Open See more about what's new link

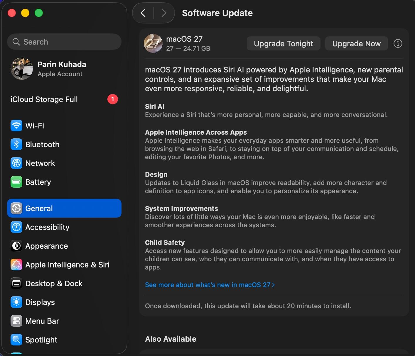tap(210, 285)
